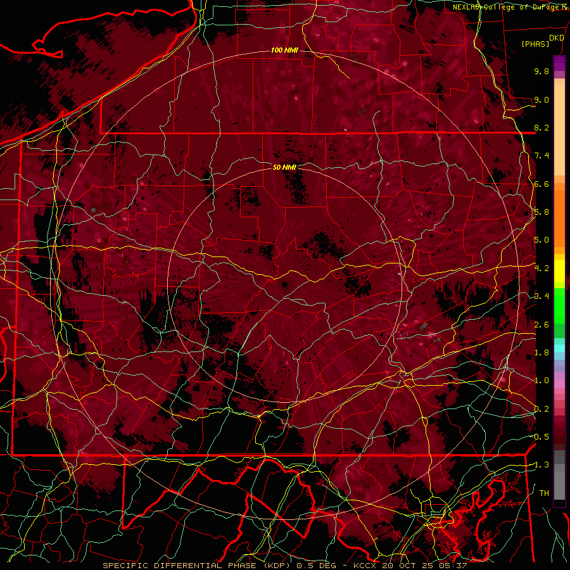Click the 1.8 scale value
570x570 pixels.
(x=541, y=353)
